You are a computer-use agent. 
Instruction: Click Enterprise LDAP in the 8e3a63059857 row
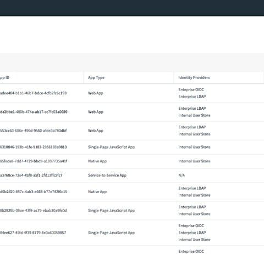coord(192,233)
